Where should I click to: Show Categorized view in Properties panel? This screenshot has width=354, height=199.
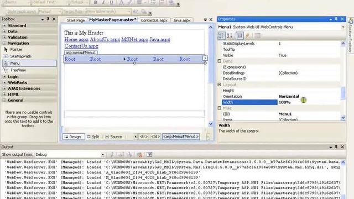(x=222, y=35)
